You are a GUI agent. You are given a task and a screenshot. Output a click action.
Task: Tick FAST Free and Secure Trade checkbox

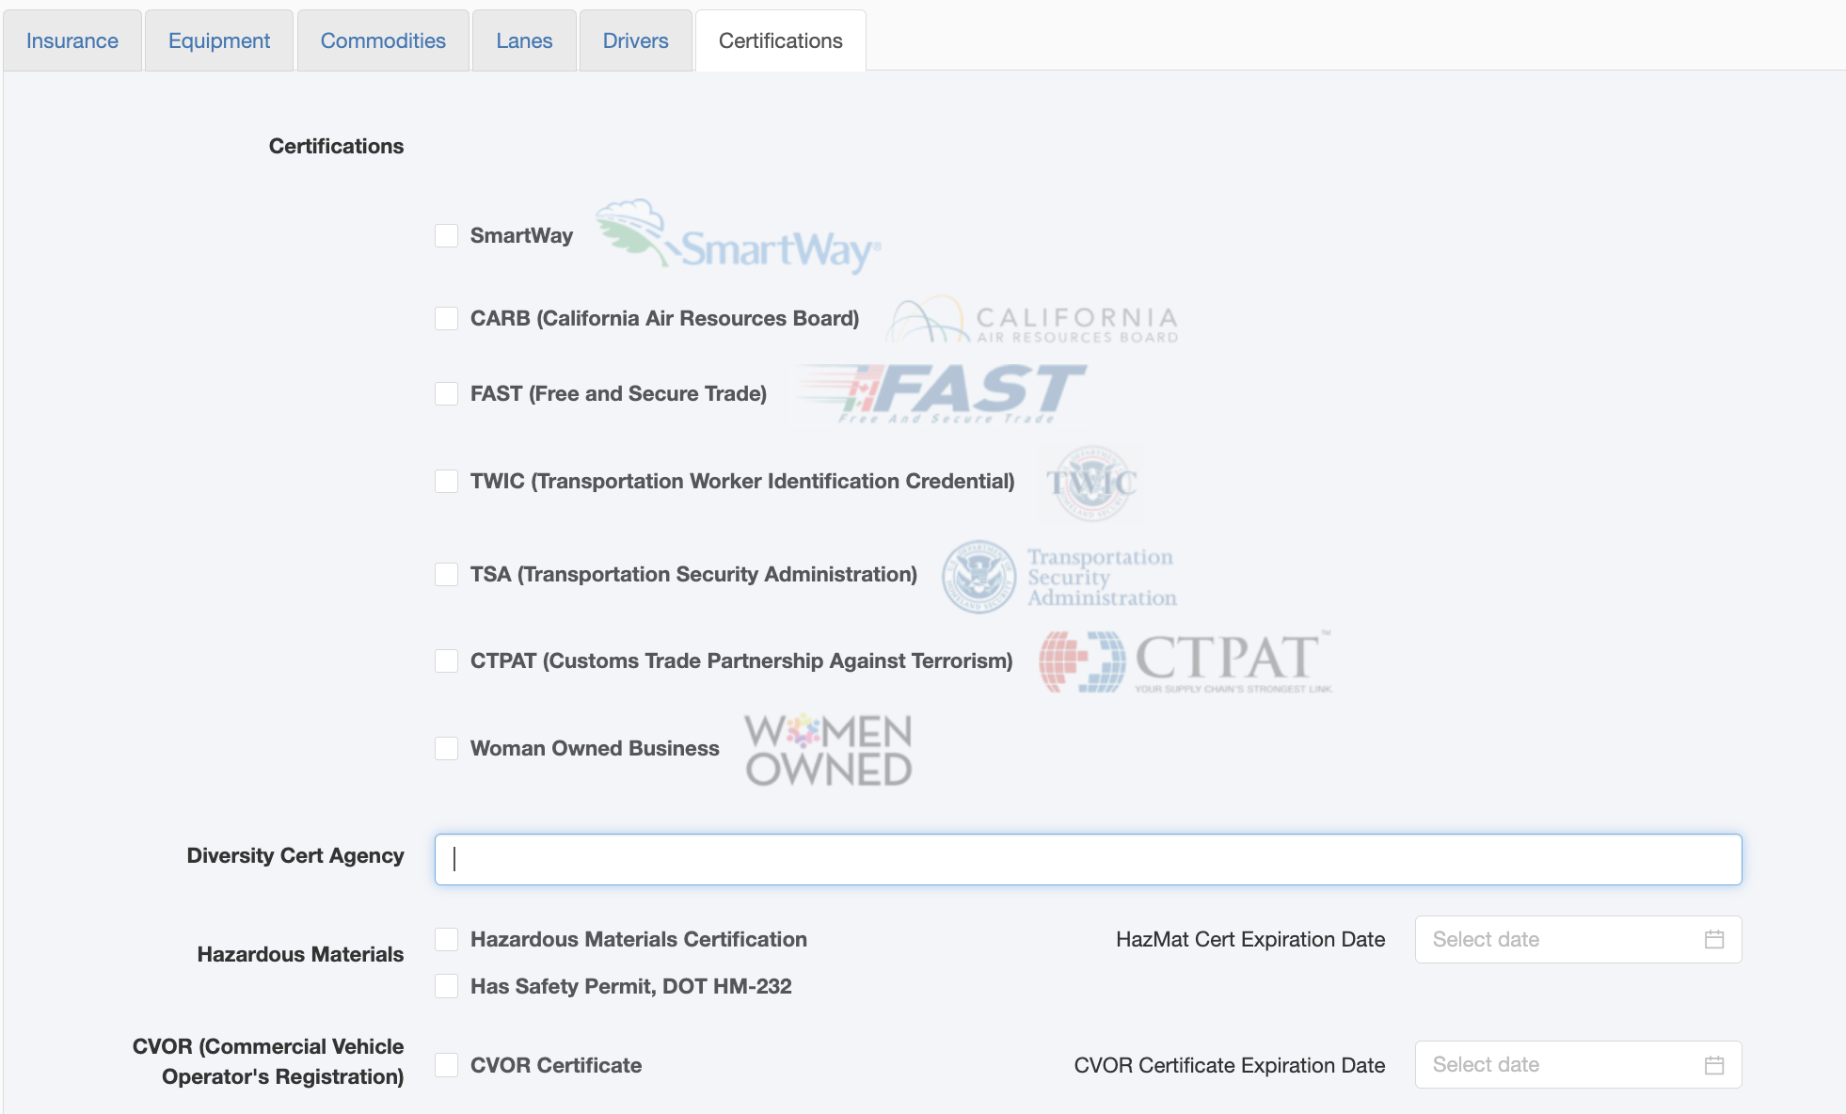click(x=447, y=393)
